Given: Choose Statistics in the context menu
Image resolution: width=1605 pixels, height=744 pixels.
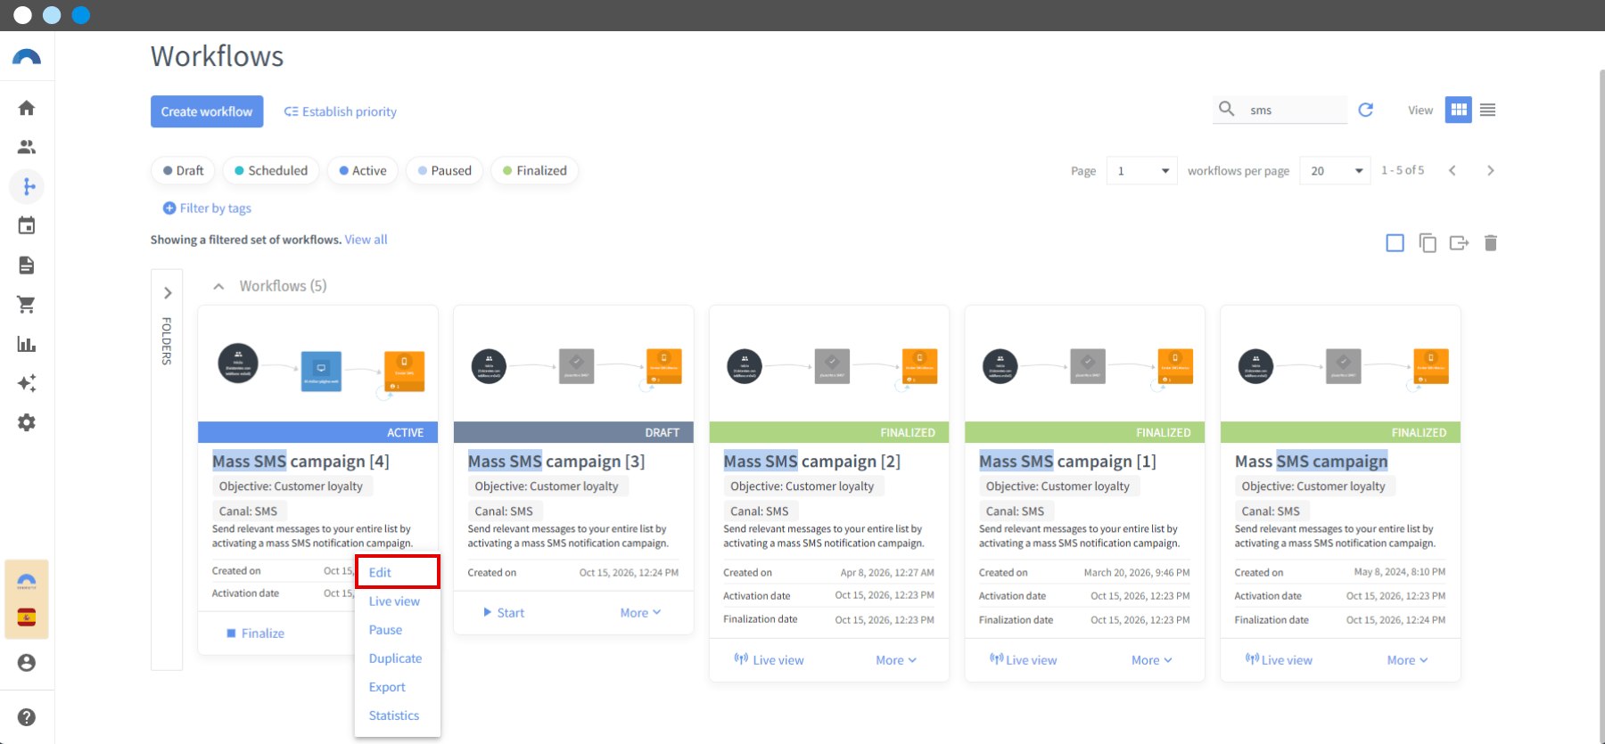Looking at the screenshot, I should 393,715.
